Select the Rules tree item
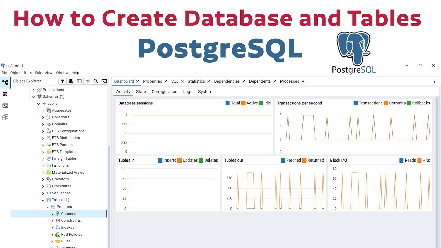441x248 pixels. pos(65,241)
